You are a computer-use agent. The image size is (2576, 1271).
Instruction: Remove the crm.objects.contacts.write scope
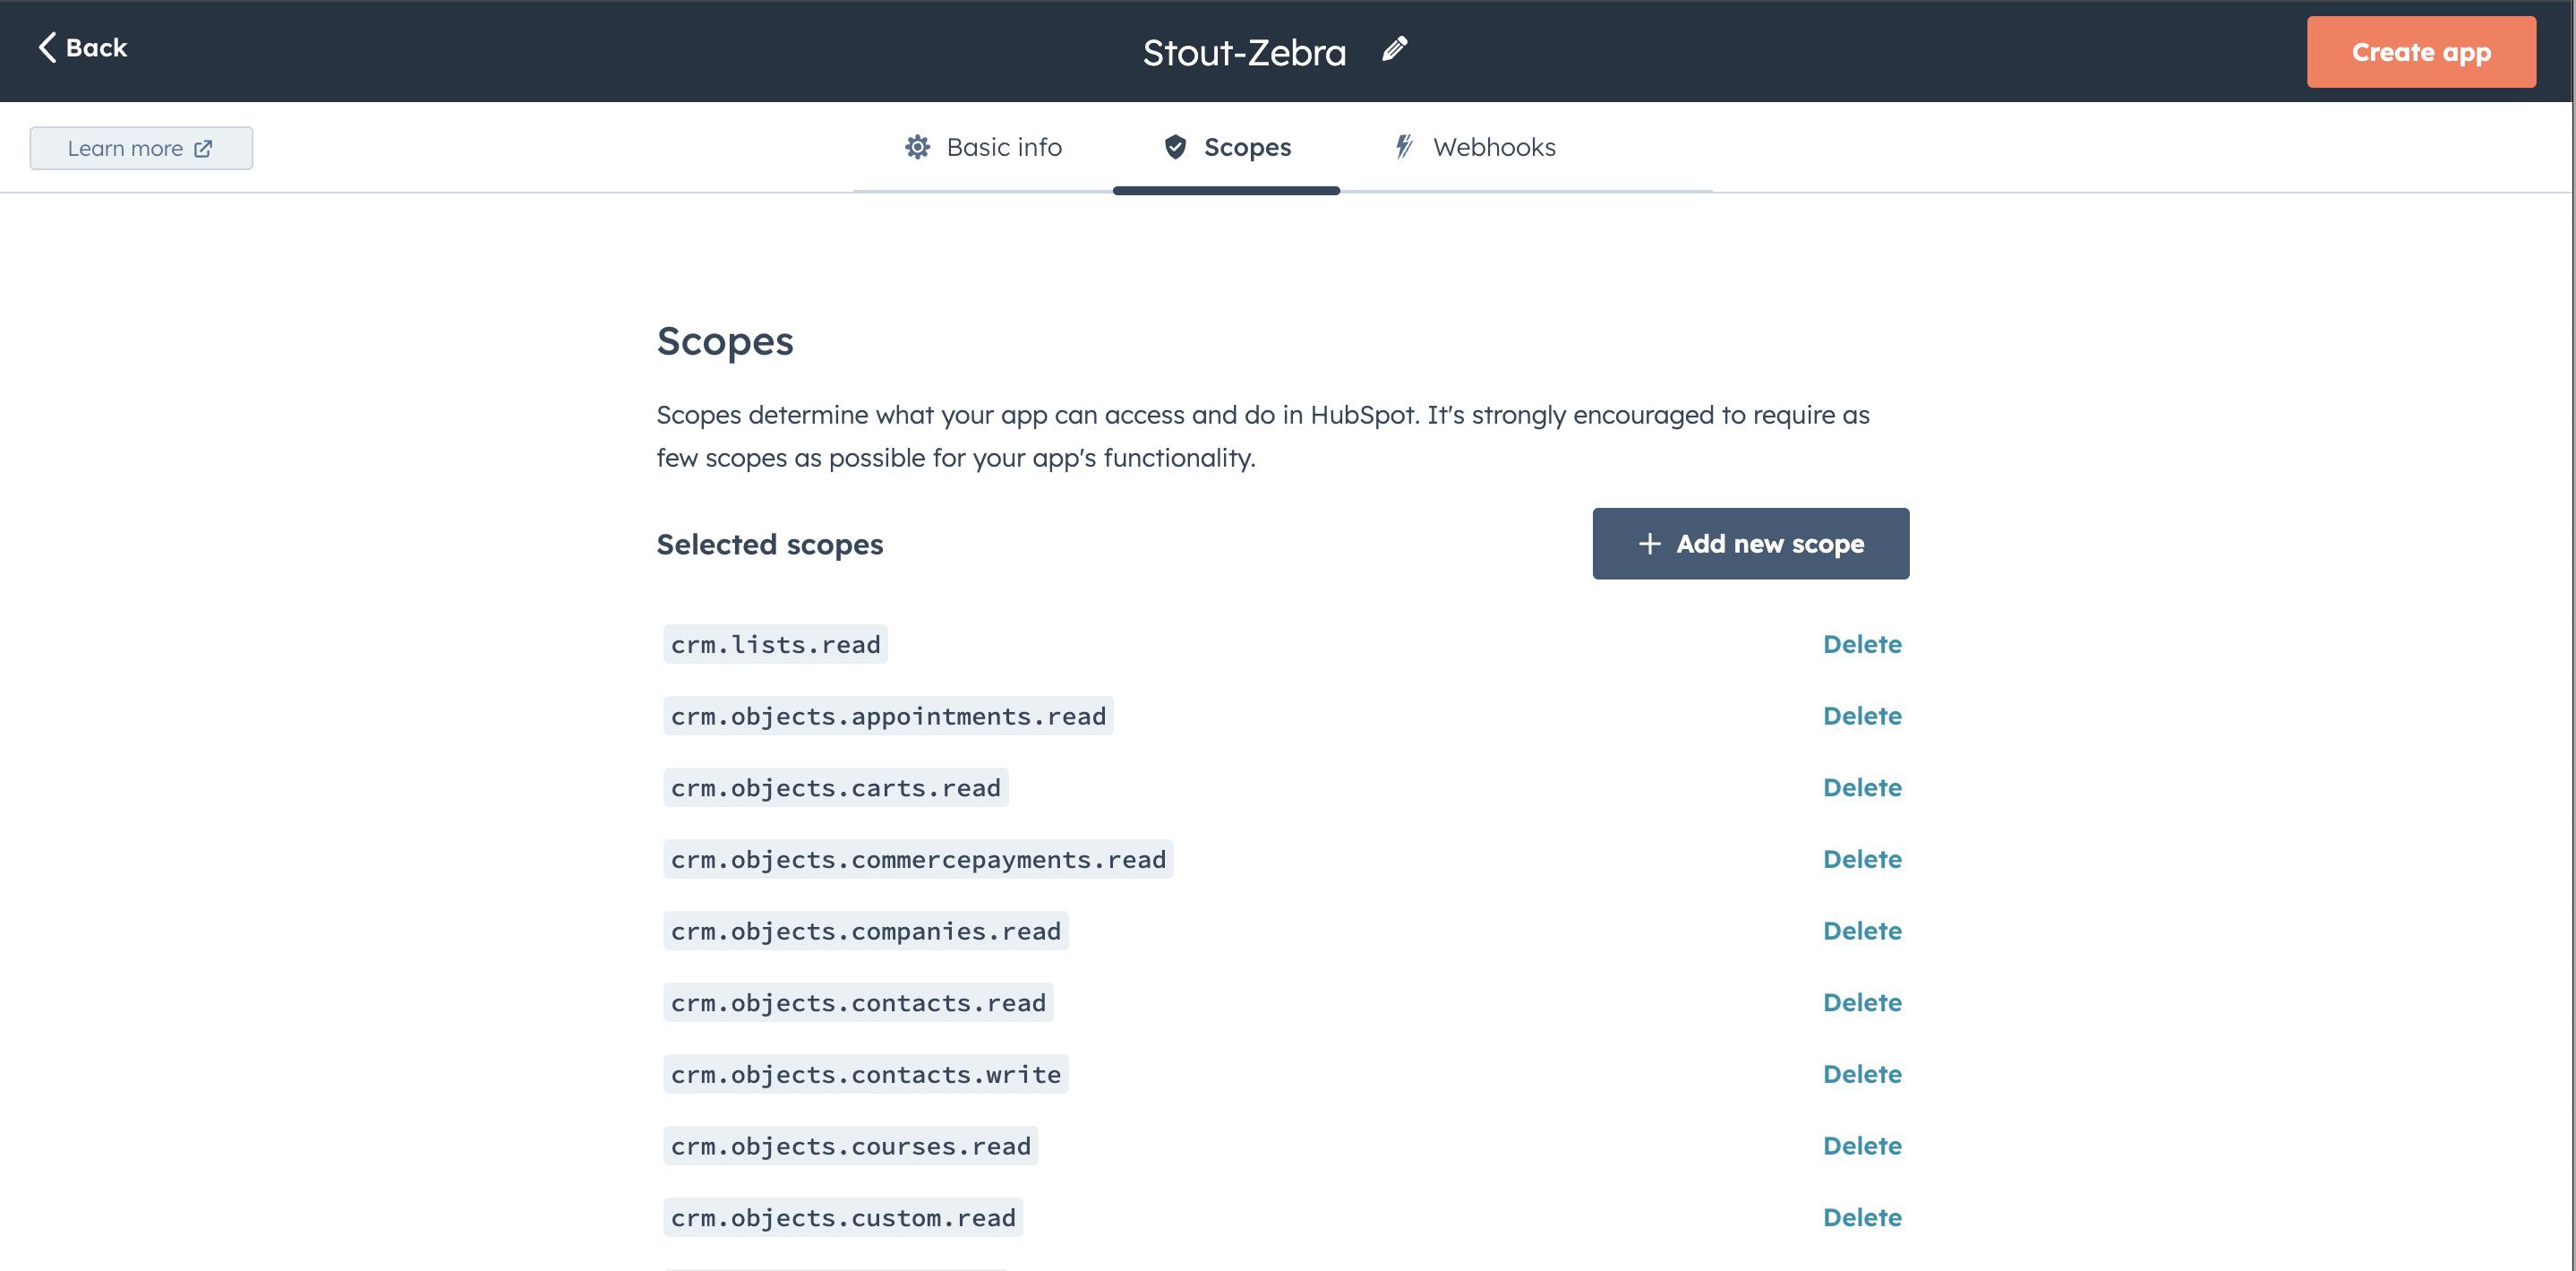pyautogui.click(x=1862, y=1074)
